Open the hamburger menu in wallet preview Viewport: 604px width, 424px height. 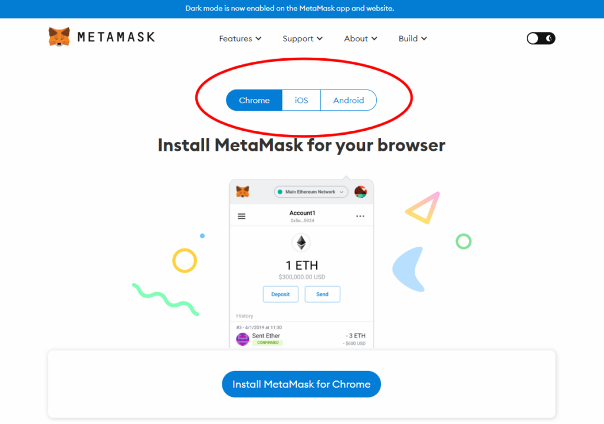point(241,216)
